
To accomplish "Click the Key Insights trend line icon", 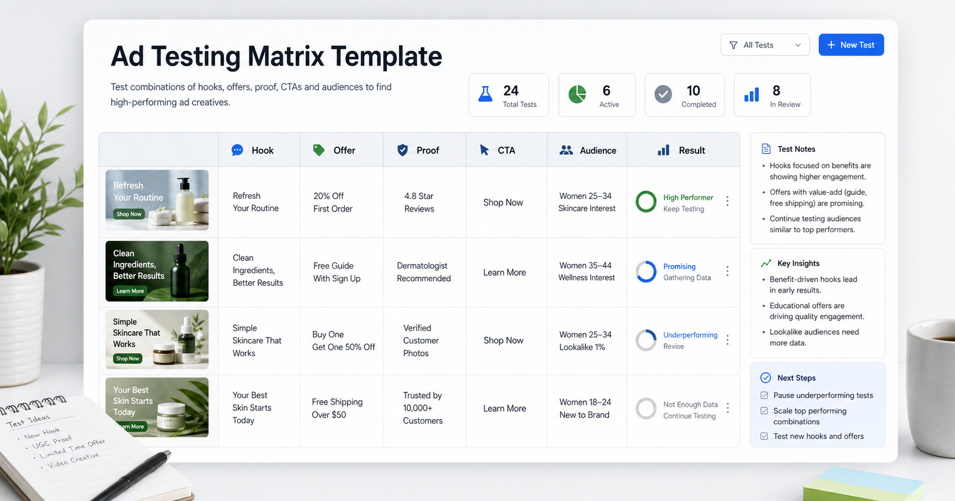I will (x=766, y=263).
